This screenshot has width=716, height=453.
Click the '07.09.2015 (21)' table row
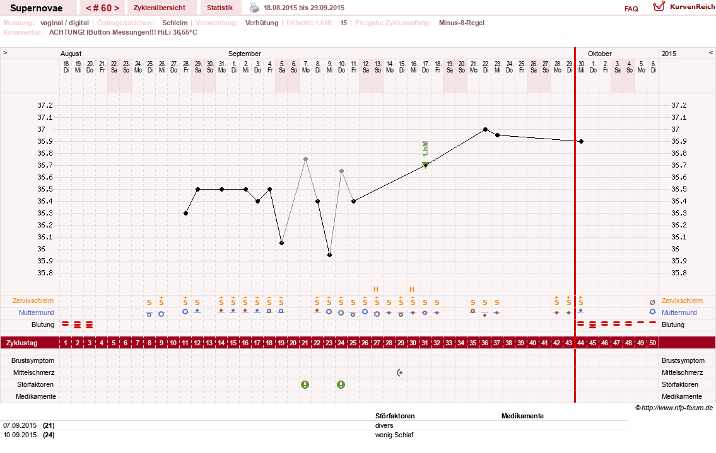(x=315, y=426)
